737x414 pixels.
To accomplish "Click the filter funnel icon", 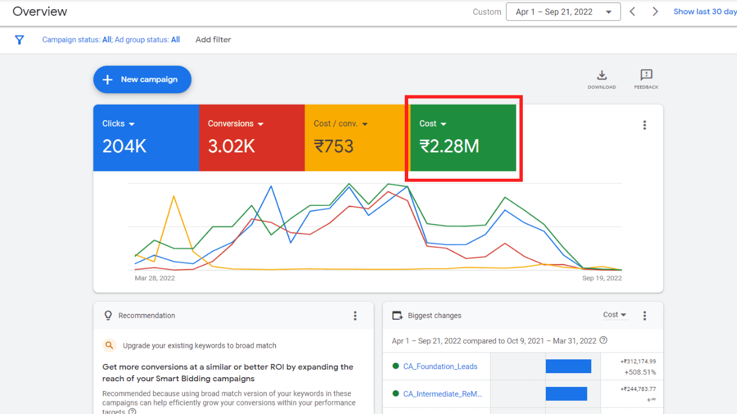I will [x=20, y=40].
